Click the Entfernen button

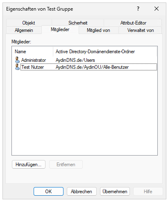tap(66, 165)
